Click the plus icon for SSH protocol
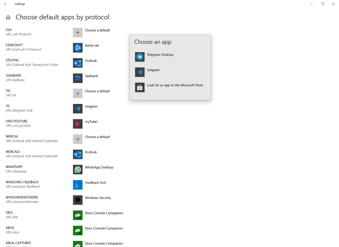339x247 pixels. 78,32
